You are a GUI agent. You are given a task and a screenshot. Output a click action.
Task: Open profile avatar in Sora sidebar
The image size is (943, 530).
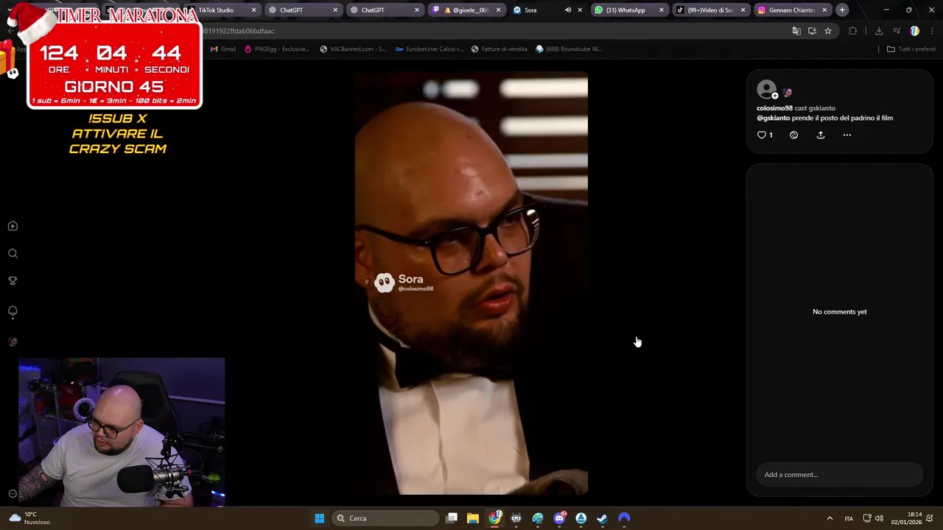click(x=13, y=342)
